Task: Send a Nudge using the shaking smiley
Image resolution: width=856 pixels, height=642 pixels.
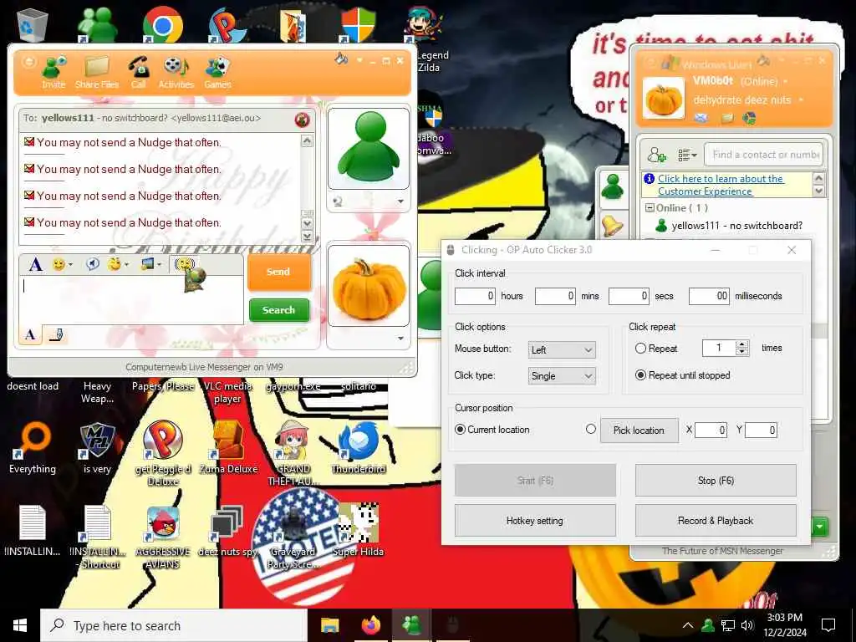Action: 185,264
